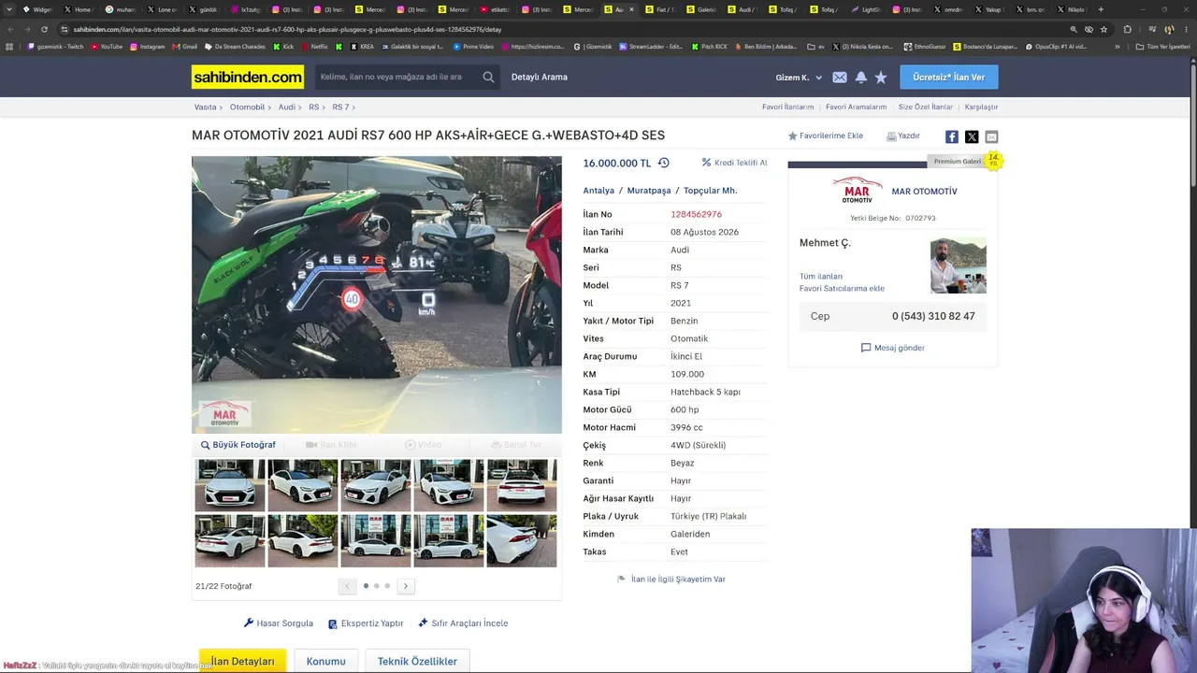
Task: Click the price history clock icon
Action: [x=663, y=163]
